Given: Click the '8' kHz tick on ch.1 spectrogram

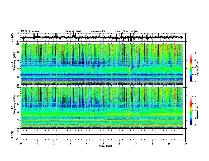Looking at the screenshot, I should [19, 52].
